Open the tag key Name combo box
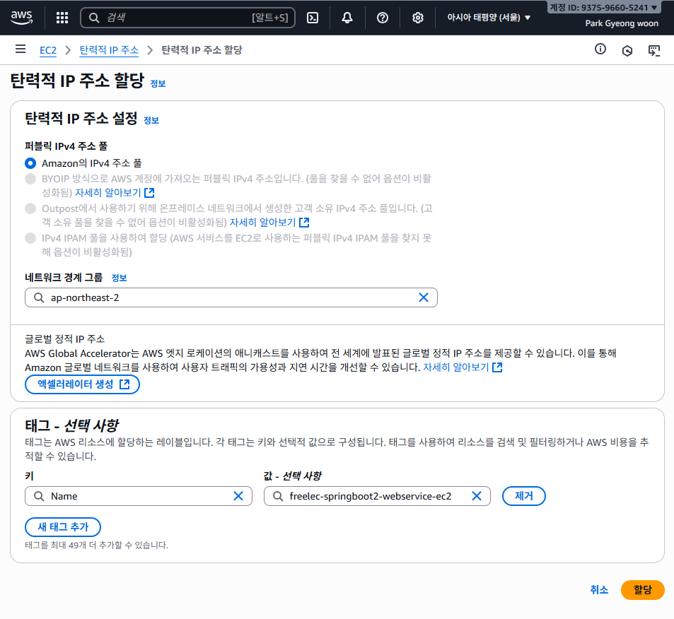Image resolution: width=674 pixels, height=619 pixels. click(x=139, y=496)
